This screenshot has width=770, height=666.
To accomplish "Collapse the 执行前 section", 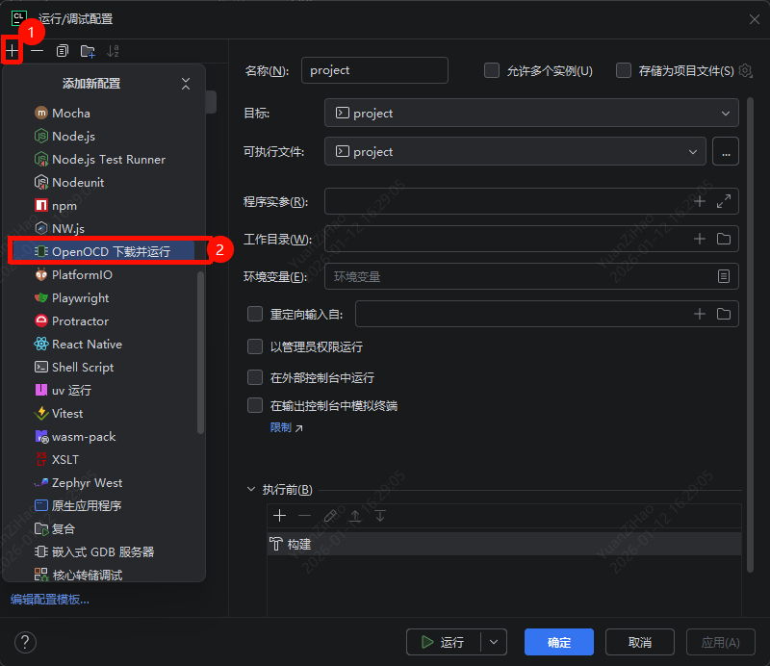I will pyautogui.click(x=251, y=490).
